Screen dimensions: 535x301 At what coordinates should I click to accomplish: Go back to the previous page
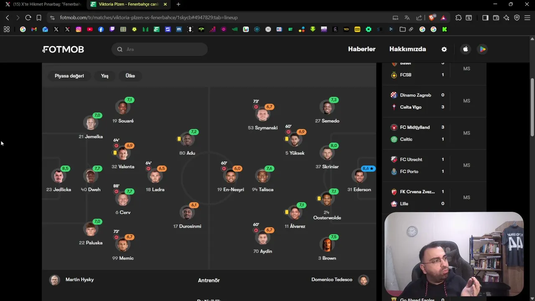pos(8,18)
